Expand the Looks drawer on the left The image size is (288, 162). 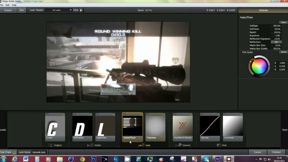(x=3, y=130)
